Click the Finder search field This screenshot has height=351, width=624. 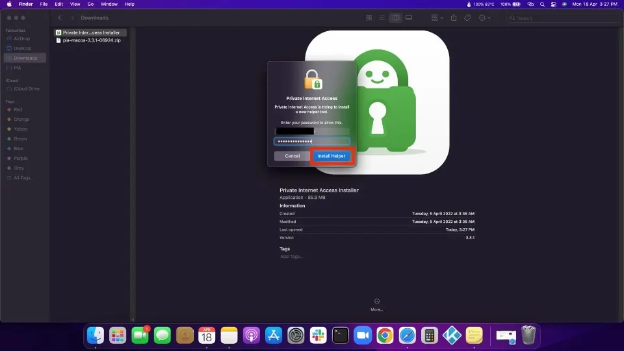click(563, 18)
